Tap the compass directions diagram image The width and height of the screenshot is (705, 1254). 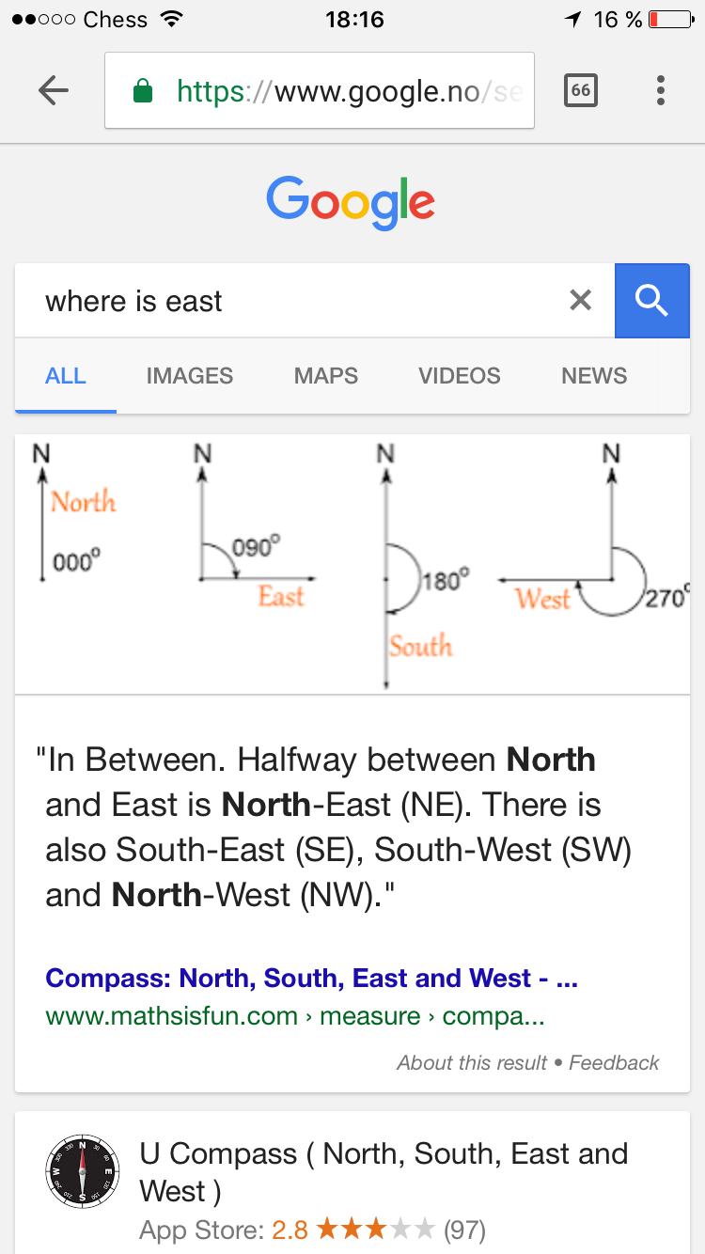click(x=352, y=564)
